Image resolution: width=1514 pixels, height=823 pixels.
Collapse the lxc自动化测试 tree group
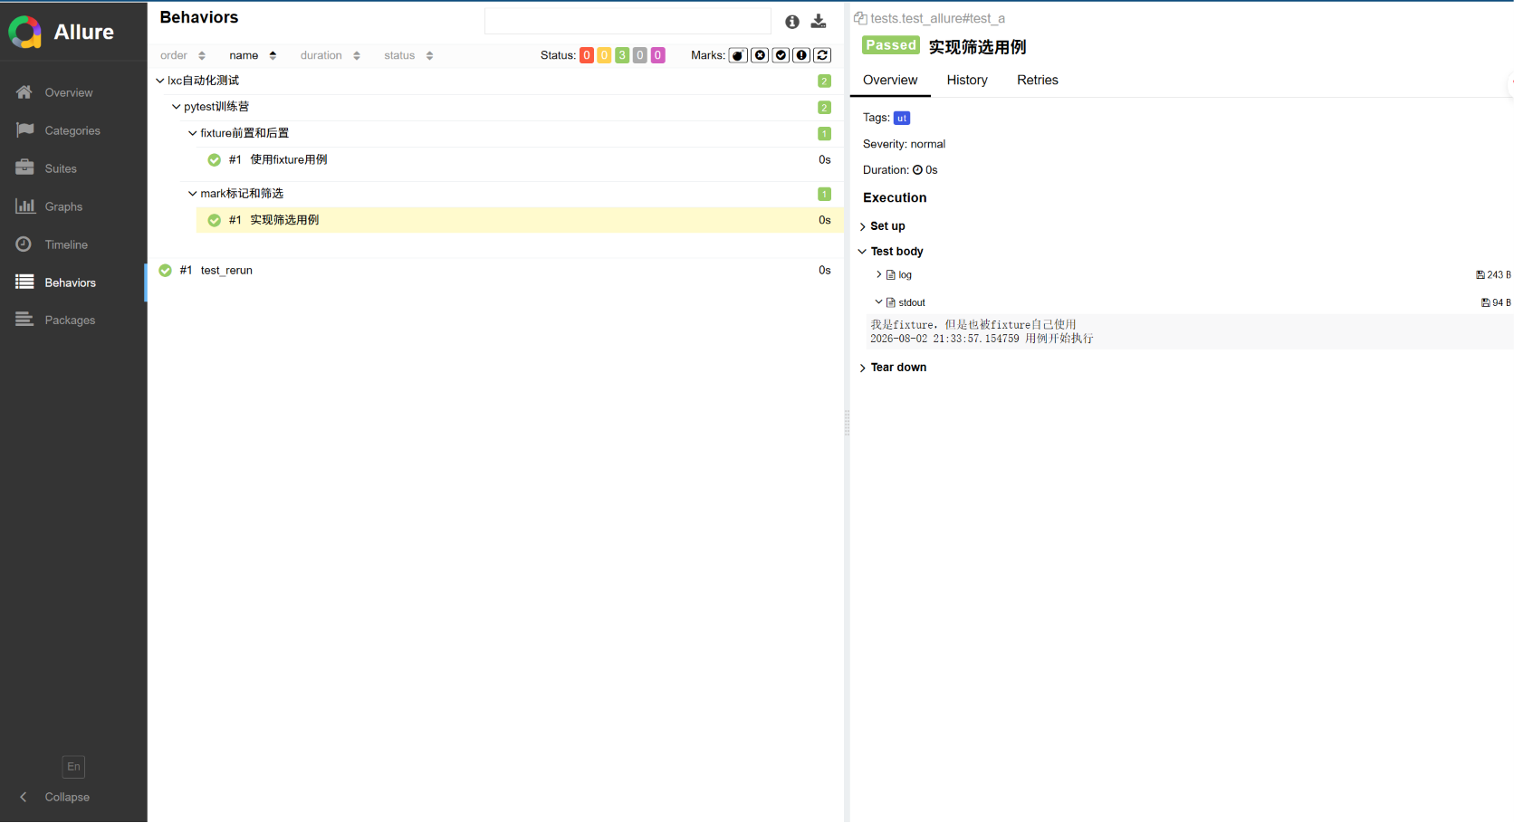160,81
